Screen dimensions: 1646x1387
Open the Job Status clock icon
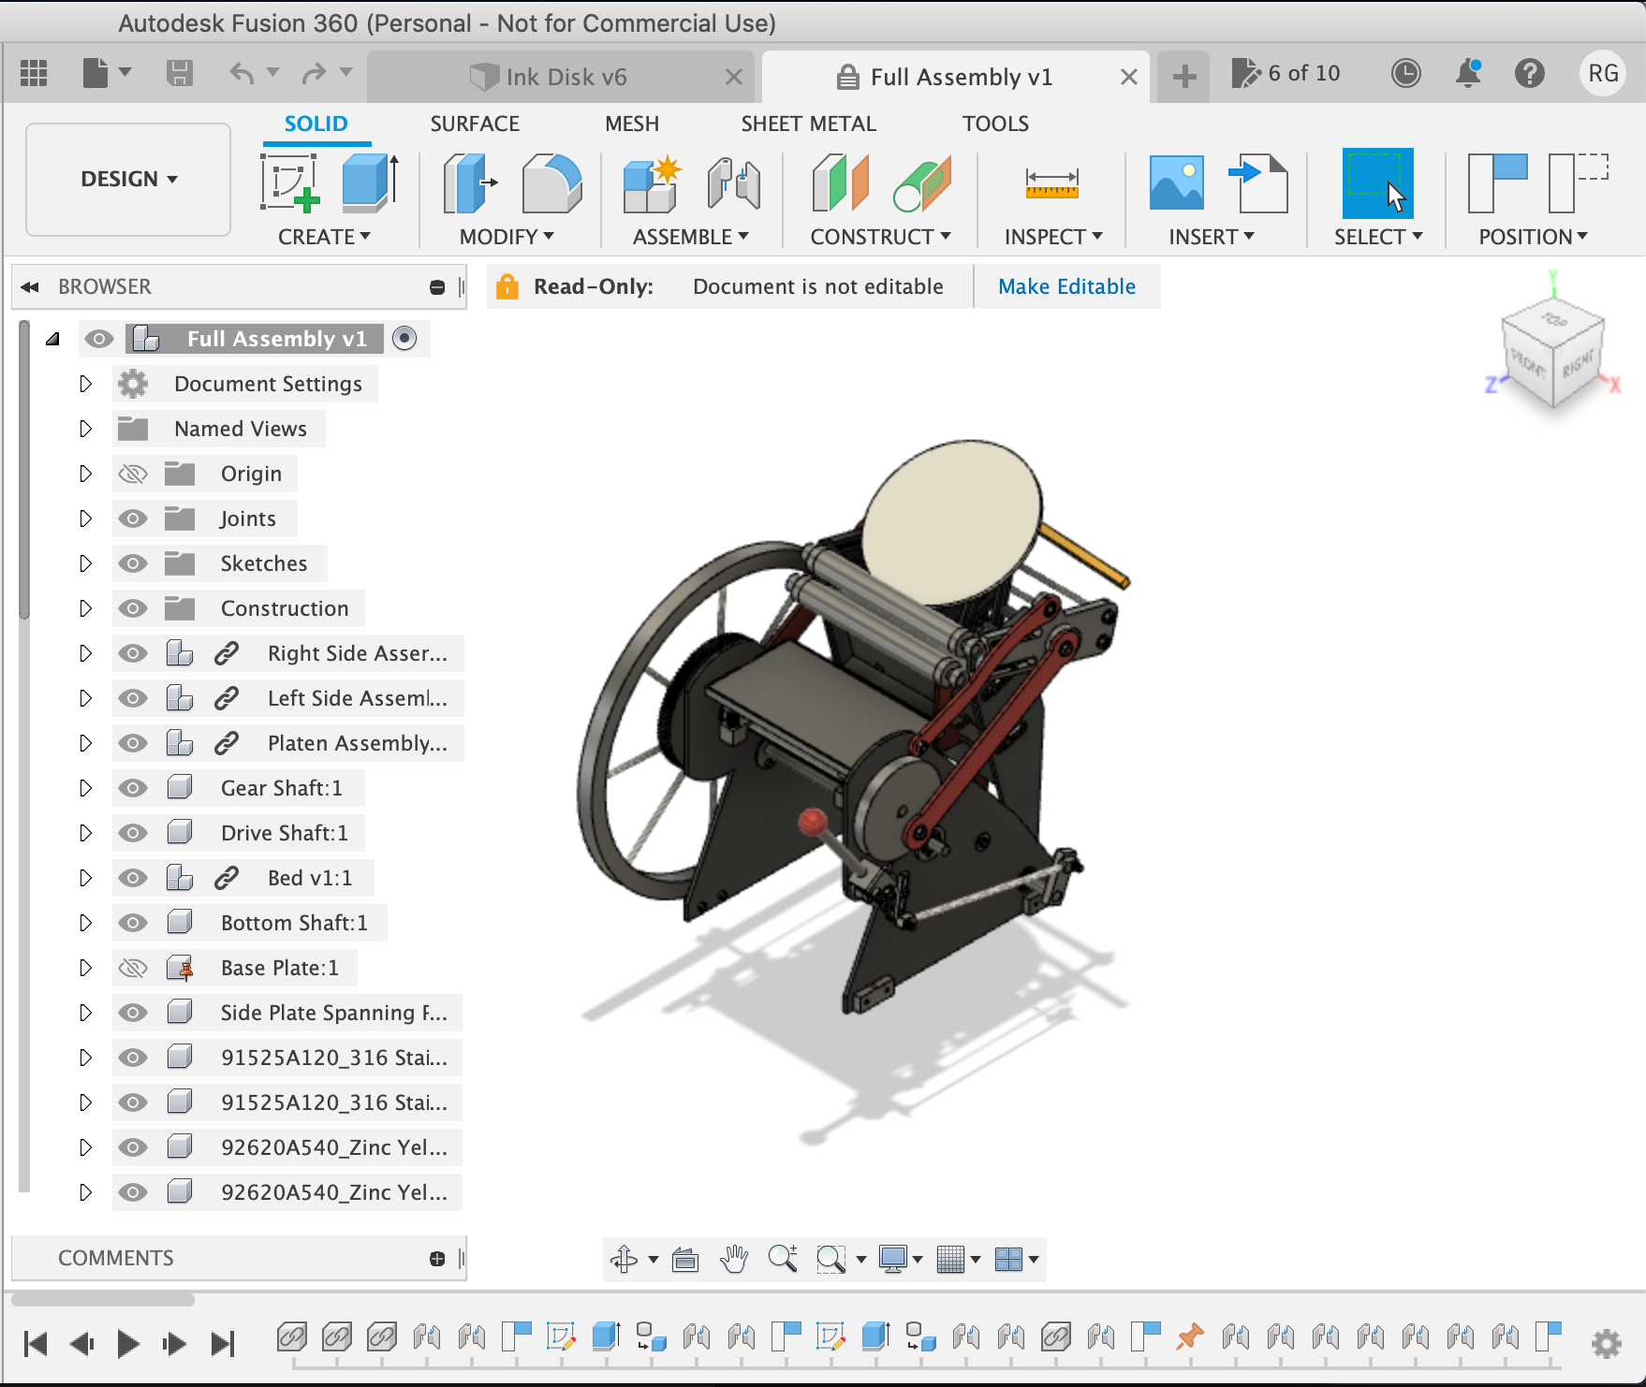[x=1405, y=73]
